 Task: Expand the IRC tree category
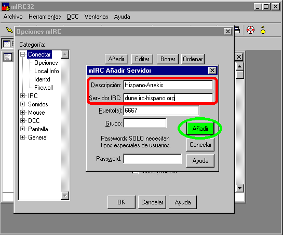pyautogui.click(x=22, y=96)
